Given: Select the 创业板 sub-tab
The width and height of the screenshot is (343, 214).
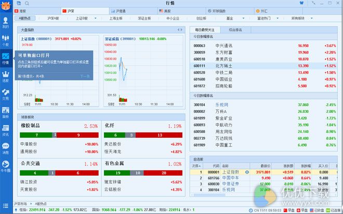Looking at the screenshot, I should point(201,18).
